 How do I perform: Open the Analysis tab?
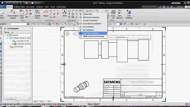pyautogui.click(x=39, y=7)
